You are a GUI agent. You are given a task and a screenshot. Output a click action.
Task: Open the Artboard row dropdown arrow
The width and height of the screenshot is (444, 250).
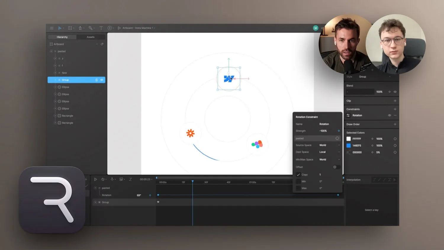[x=97, y=44]
